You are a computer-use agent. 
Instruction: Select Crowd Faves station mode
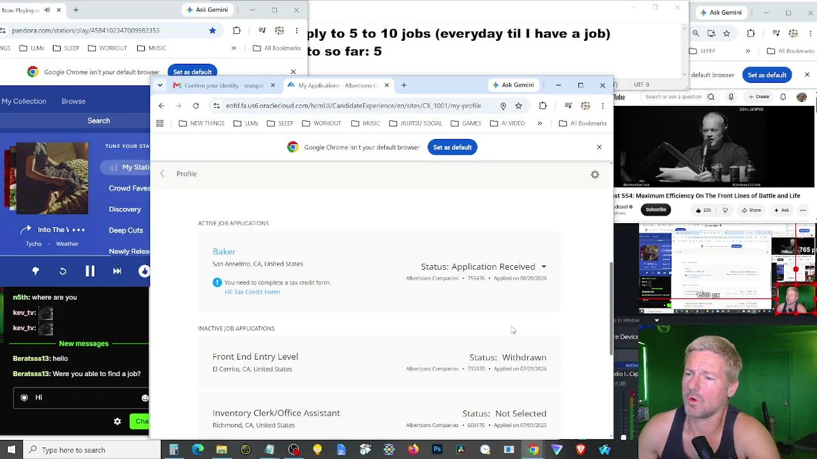tap(129, 189)
